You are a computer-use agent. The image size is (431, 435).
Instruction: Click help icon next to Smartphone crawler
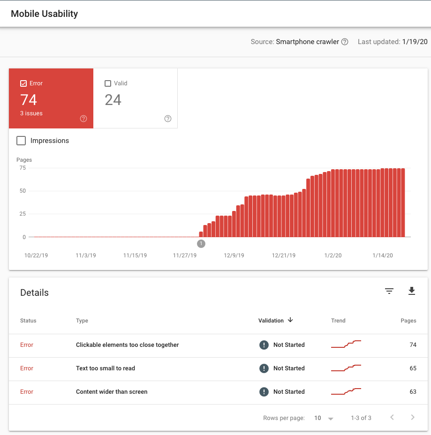click(x=345, y=42)
